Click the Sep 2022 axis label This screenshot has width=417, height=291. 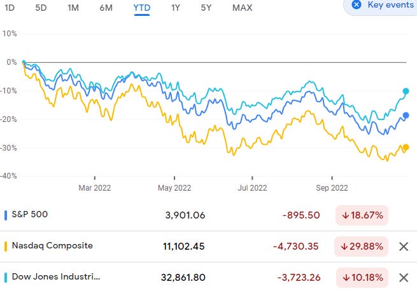[332, 188]
